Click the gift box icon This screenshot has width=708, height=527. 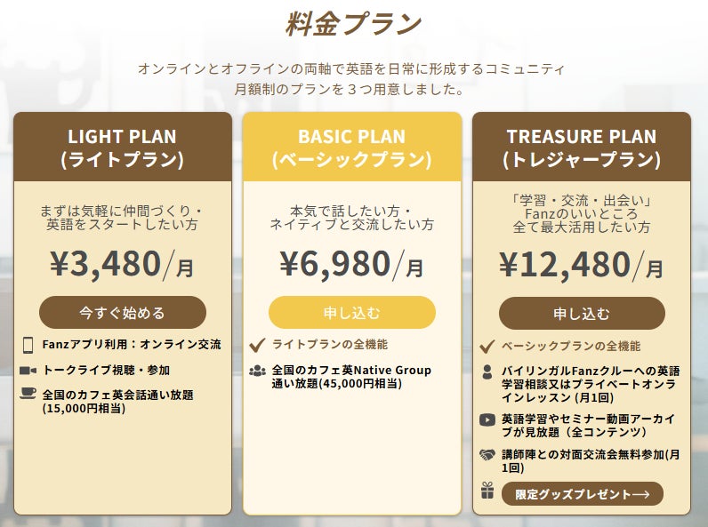tap(487, 491)
